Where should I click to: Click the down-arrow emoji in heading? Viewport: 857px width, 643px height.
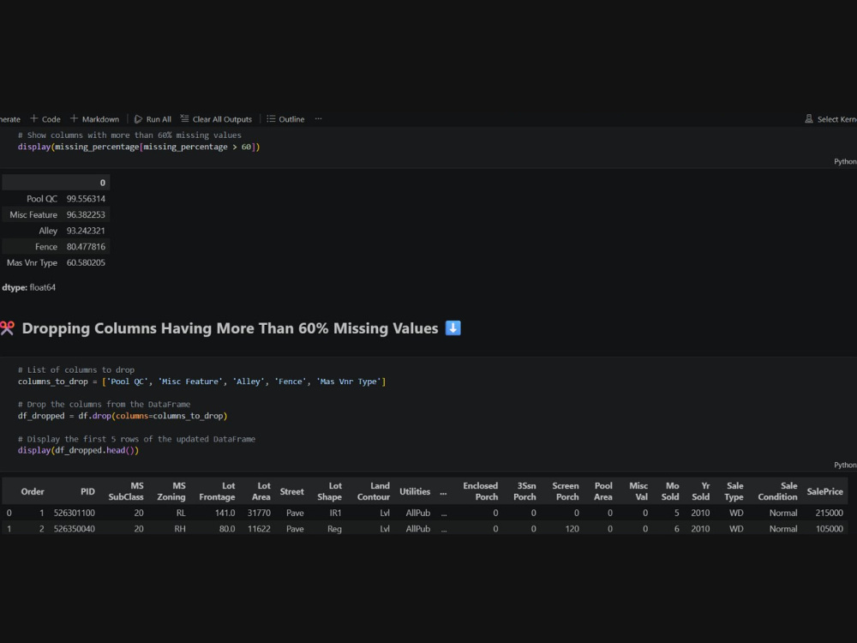(x=453, y=328)
